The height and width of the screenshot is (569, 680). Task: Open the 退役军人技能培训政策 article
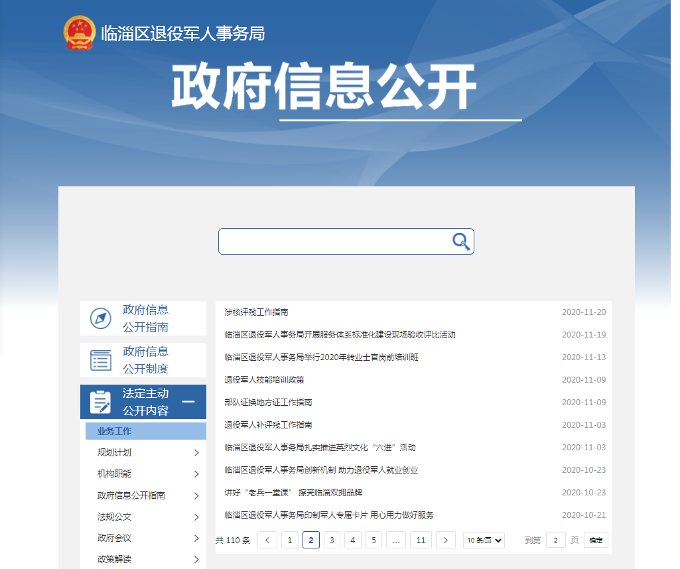[264, 379]
